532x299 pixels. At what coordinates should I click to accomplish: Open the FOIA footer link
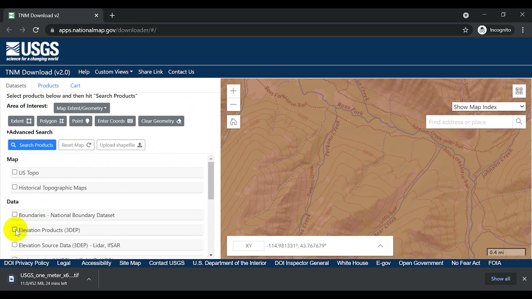[495, 263]
